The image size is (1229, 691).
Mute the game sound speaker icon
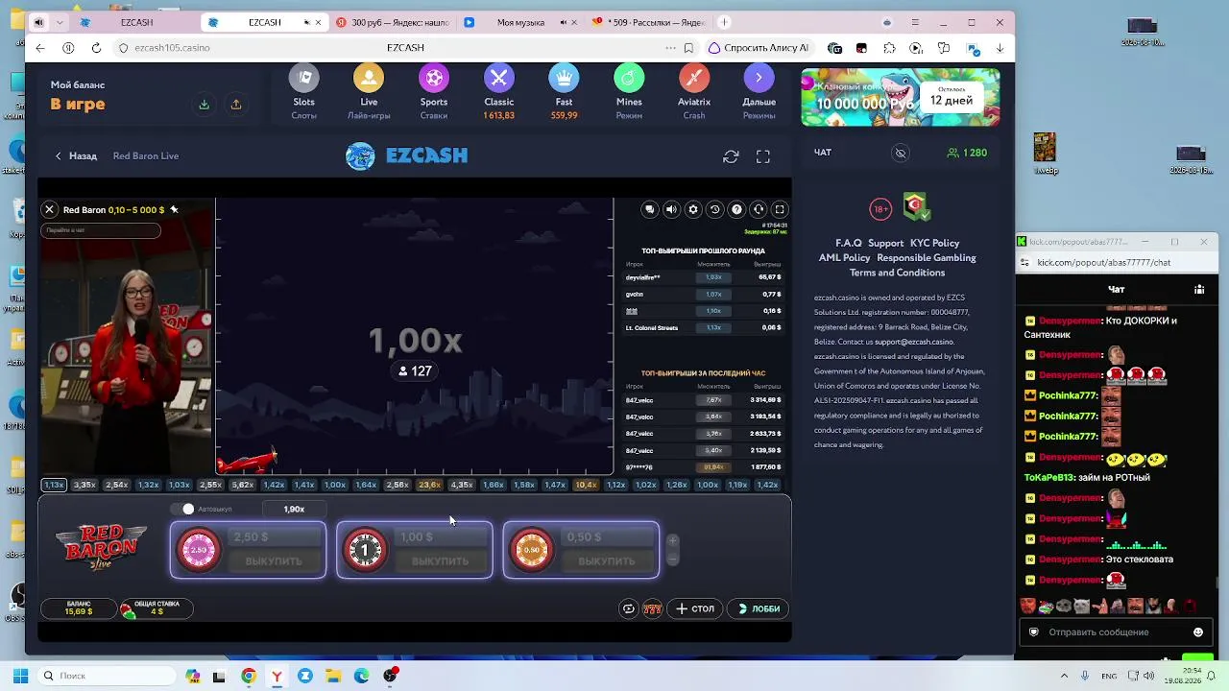671,209
